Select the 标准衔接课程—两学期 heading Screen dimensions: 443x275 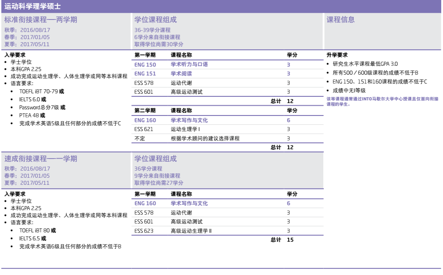point(41,20)
